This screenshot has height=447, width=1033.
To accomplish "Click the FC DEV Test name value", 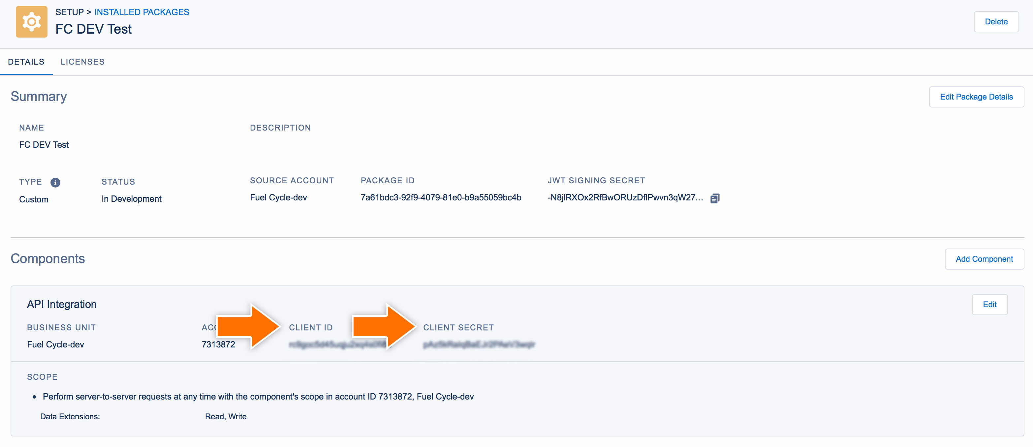I will tap(44, 144).
